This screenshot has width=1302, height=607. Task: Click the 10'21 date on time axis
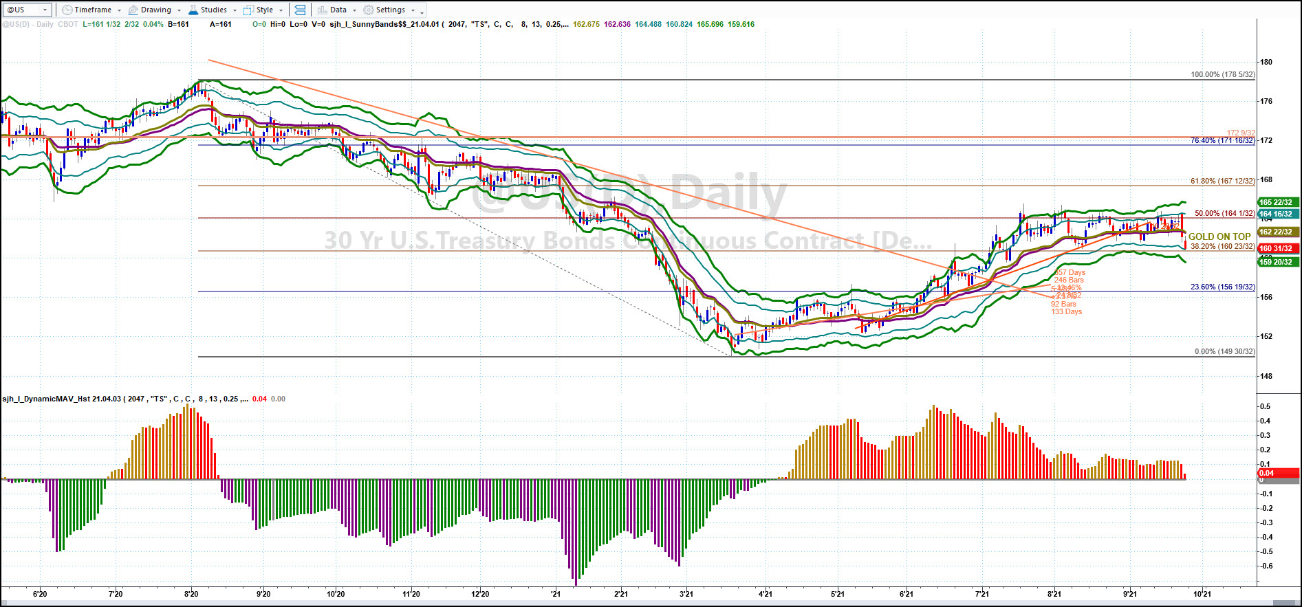point(1202,594)
